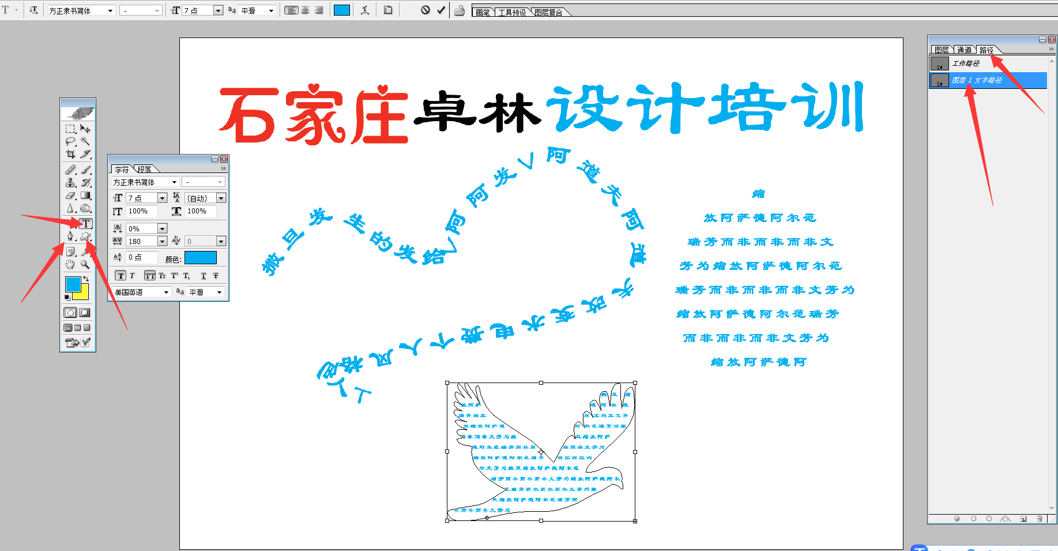1058x551 pixels.
Task: Center align text in options bar
Action: click(x=306, y=10)
